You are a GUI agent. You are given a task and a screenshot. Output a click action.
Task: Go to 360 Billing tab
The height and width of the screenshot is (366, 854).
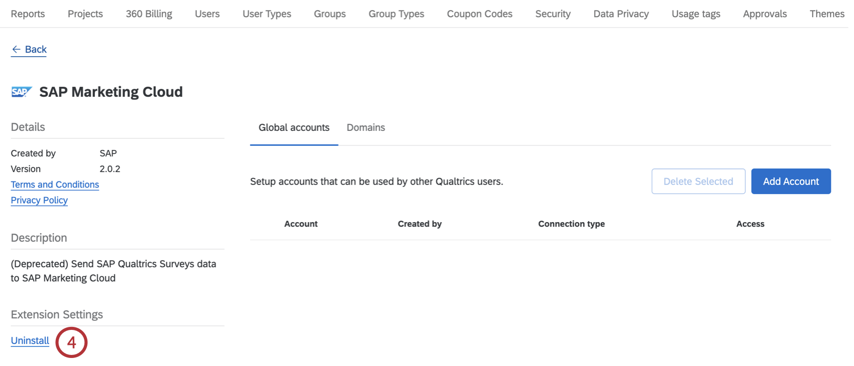point(149,14)
